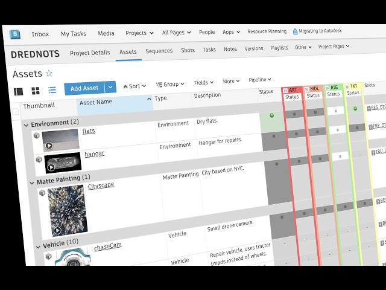Collapse the Environment group
Viewport: 386px width, 290px height.
pos(26,125)
